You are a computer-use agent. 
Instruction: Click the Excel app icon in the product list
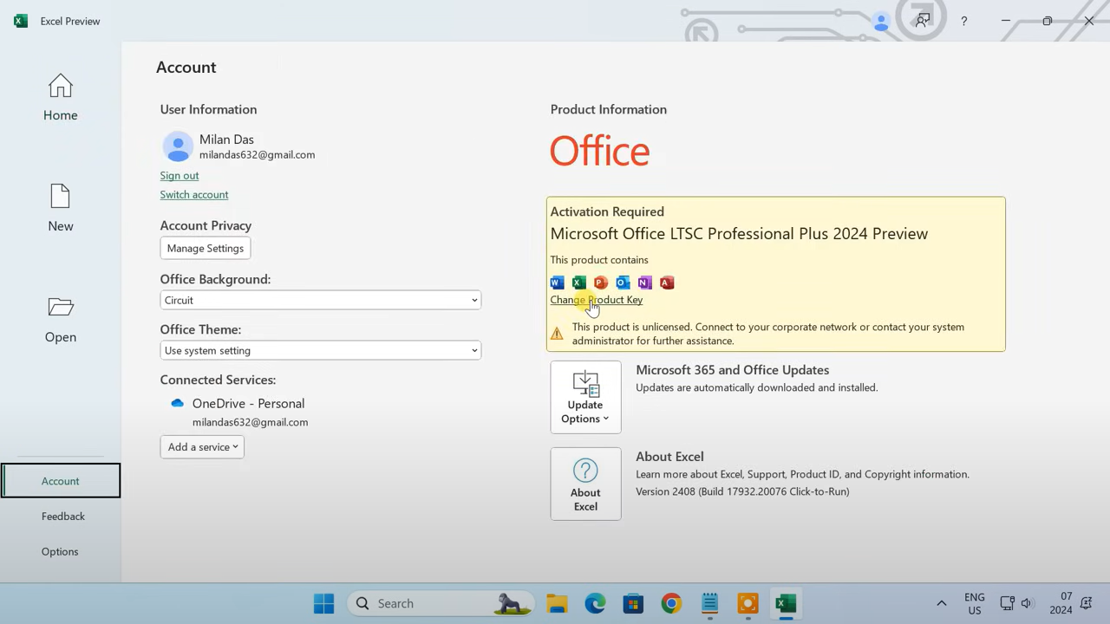coord(578,283)
